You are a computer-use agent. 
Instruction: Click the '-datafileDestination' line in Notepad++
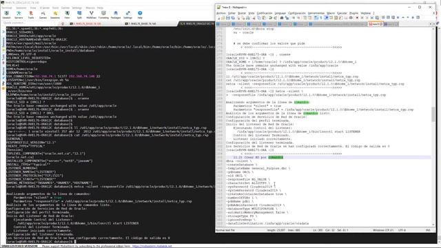pos(267,223)
